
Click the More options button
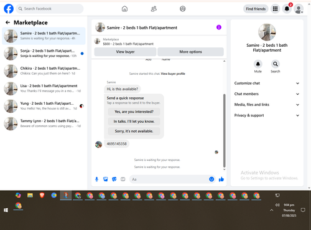190,52
